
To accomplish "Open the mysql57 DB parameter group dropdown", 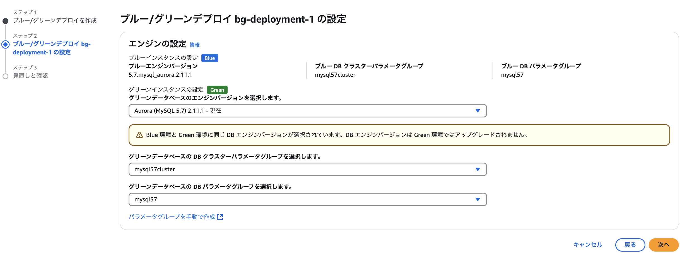I will coord(307,199).
